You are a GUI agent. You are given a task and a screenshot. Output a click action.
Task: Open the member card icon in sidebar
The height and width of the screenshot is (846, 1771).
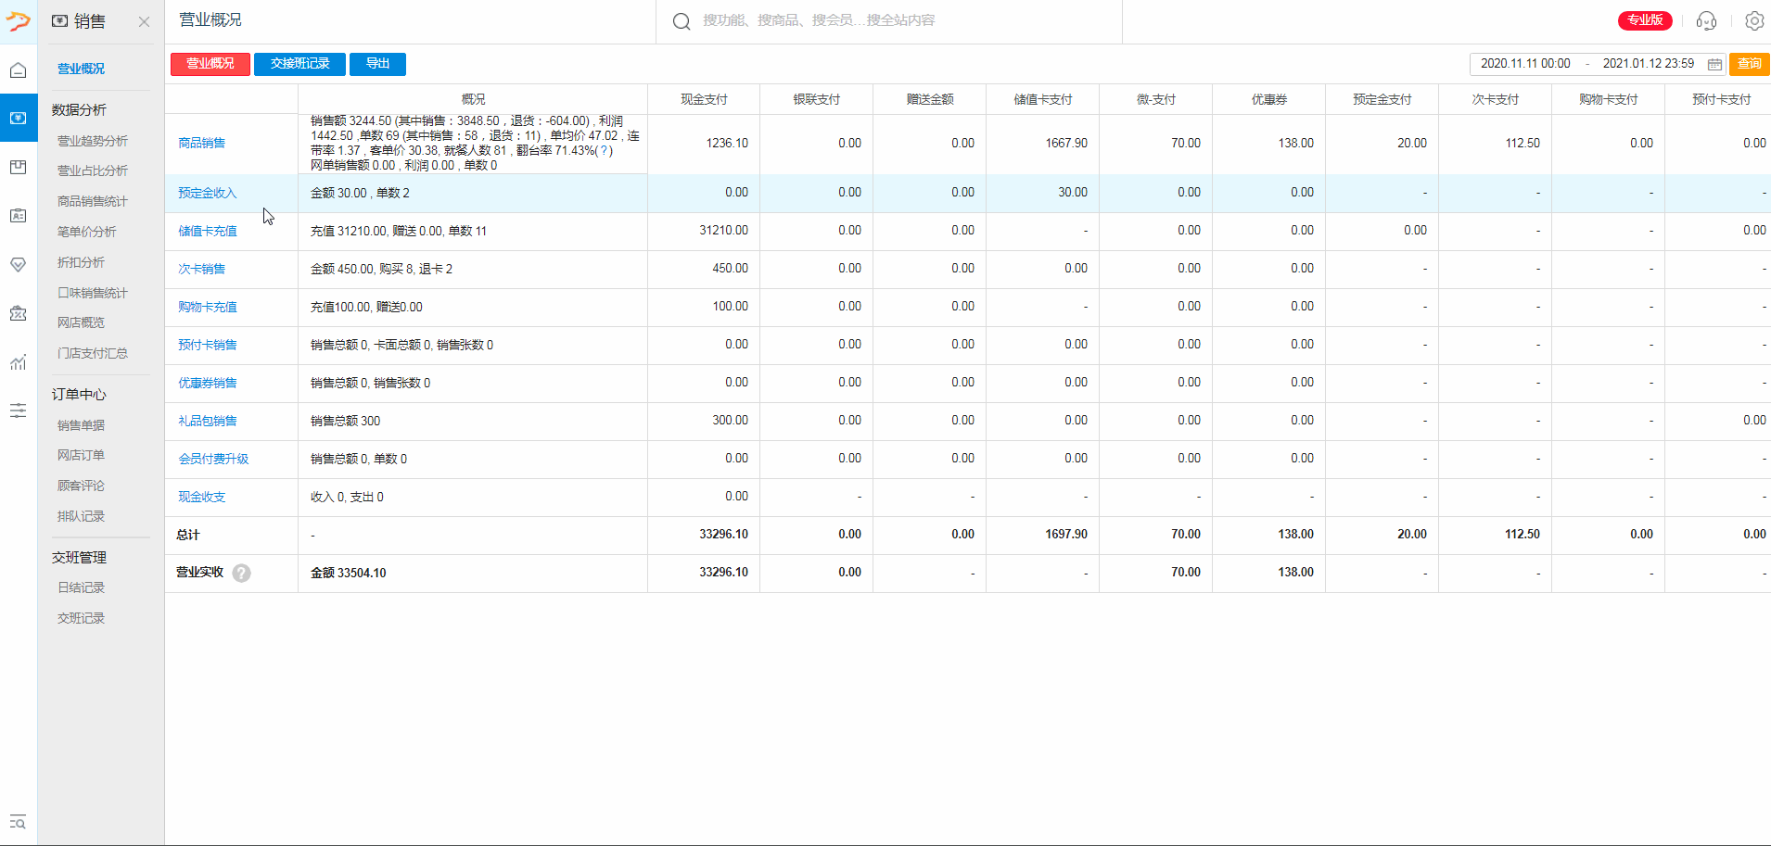point(18,216)
